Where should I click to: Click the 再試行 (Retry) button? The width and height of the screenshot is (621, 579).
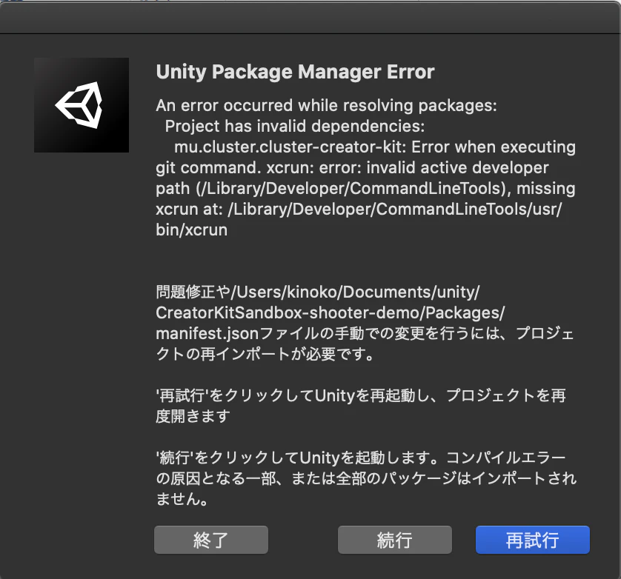pos(532,540)
